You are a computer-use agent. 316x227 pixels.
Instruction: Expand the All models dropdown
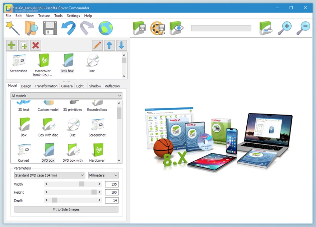66,96
